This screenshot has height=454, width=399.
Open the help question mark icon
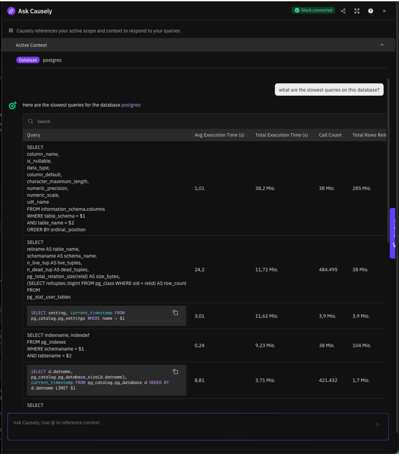coord(370,11)
